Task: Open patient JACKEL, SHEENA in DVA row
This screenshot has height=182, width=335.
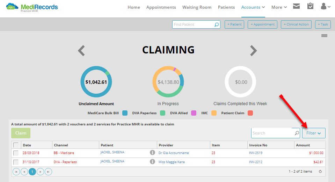Action: tap(112, 161)
